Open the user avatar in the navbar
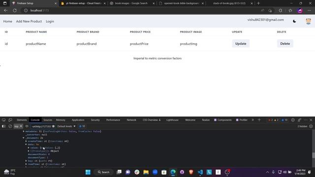The image size is (315, 177). 308,21
